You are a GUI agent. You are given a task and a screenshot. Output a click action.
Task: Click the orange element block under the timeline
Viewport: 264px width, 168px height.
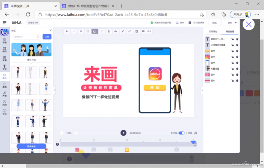coord(127,150)
